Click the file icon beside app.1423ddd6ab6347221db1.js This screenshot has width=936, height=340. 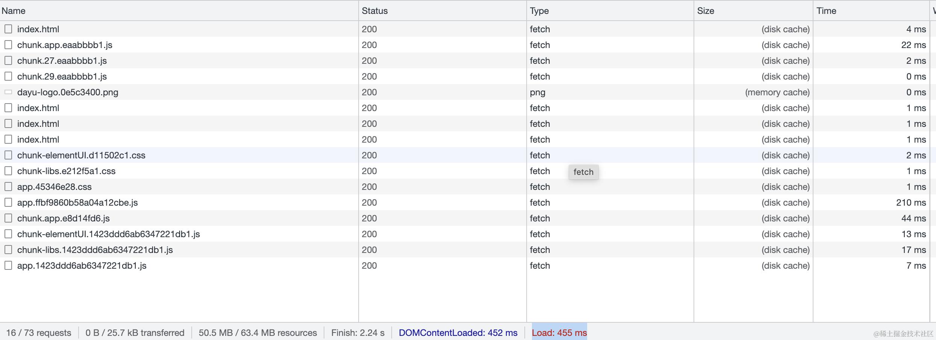8,266
